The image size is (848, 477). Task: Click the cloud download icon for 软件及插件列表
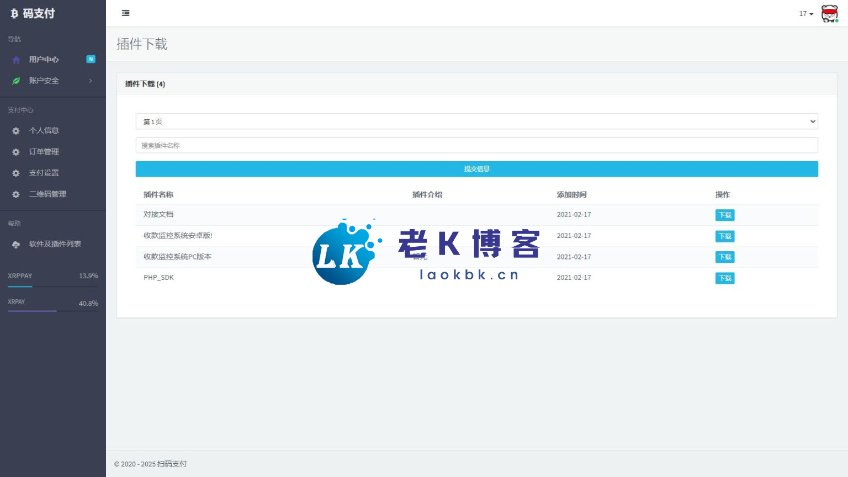tap(16, 244)
